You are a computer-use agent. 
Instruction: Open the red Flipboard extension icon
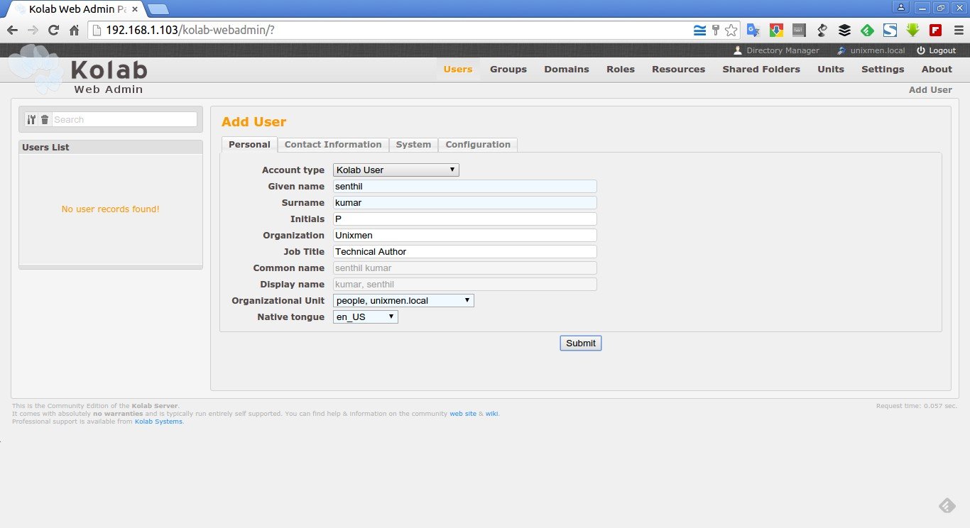935,31
